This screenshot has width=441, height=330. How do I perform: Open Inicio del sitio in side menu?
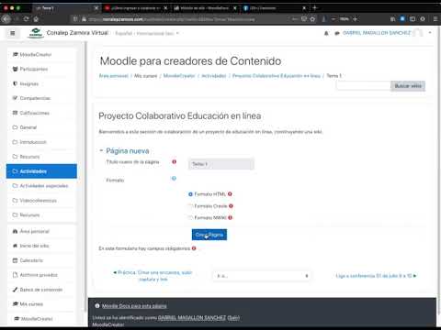click(41, 246)
